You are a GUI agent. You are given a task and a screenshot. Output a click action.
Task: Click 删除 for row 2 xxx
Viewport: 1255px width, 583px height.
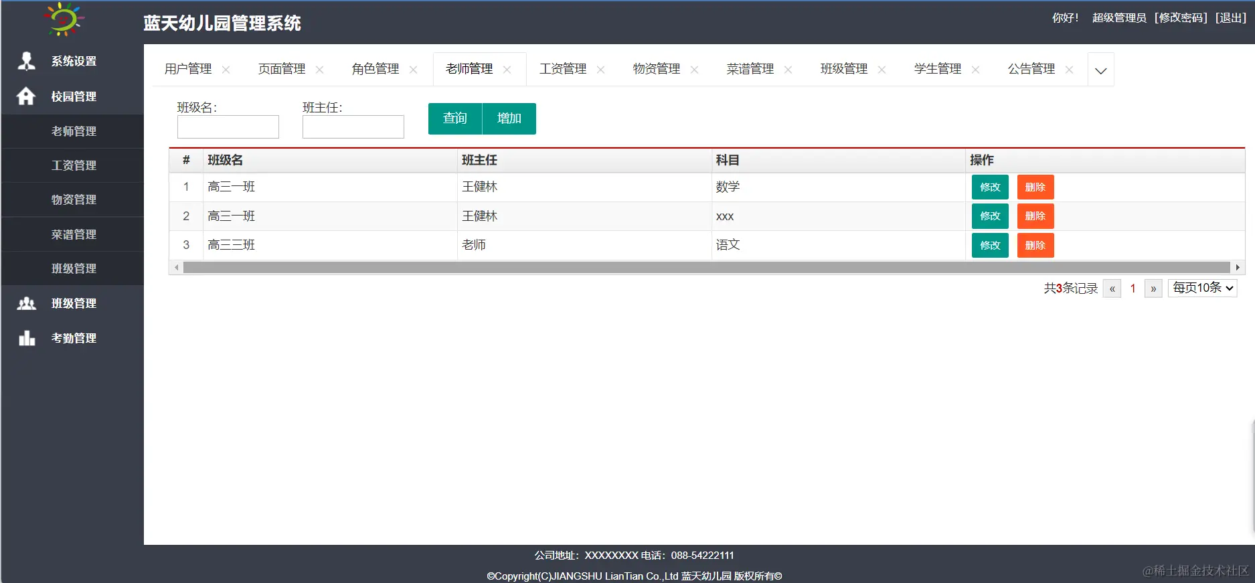point(1035,216)
